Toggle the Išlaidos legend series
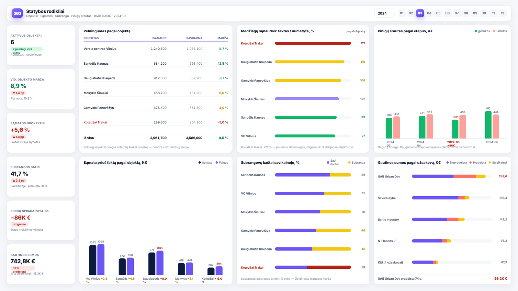The image size is (518, 291). pos(500,31)
